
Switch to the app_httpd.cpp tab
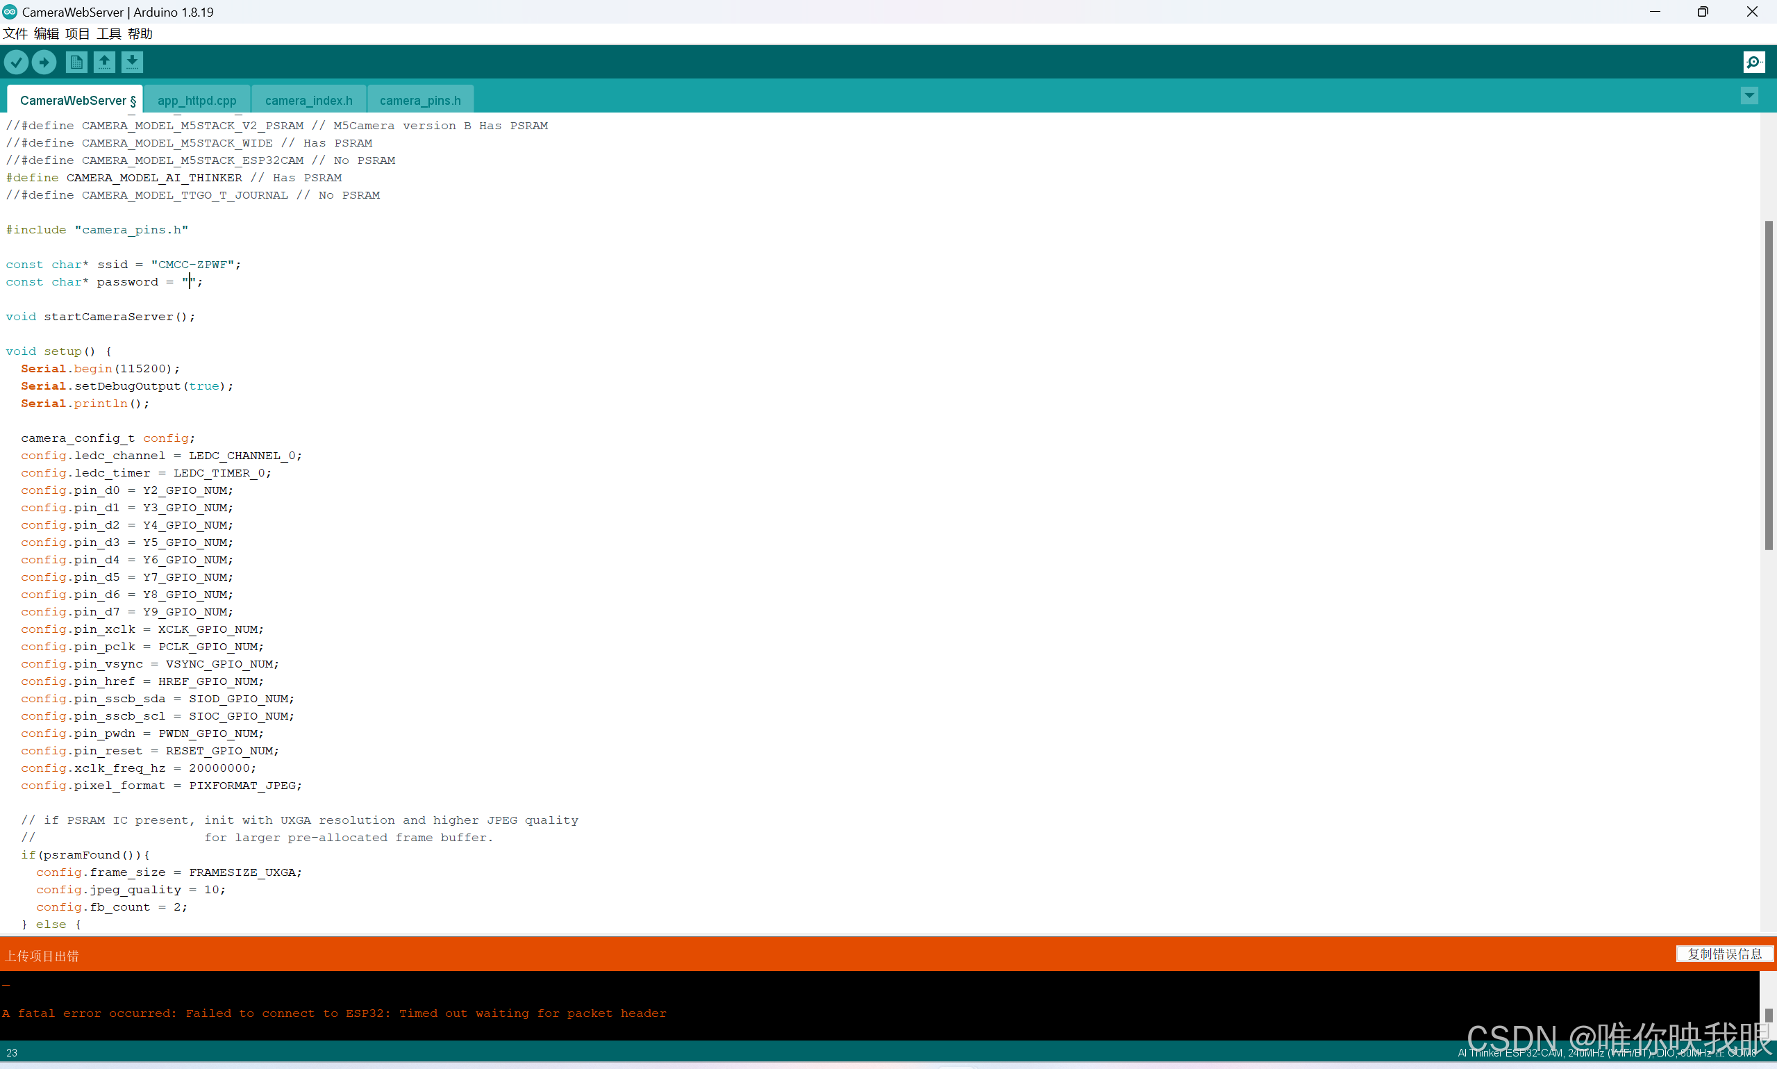197,101
